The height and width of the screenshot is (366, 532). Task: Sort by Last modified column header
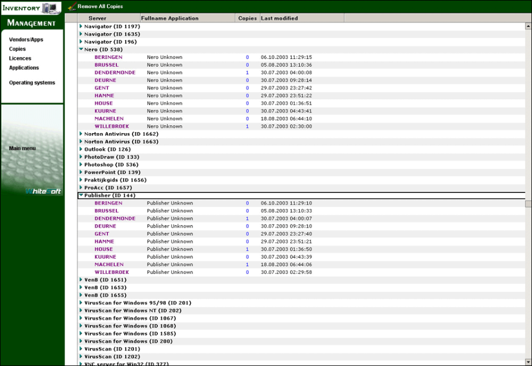coord(279,18)
